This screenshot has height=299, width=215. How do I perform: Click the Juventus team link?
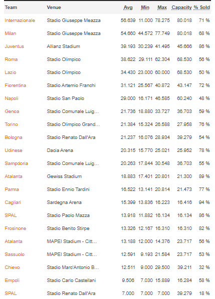click(15, 46)
